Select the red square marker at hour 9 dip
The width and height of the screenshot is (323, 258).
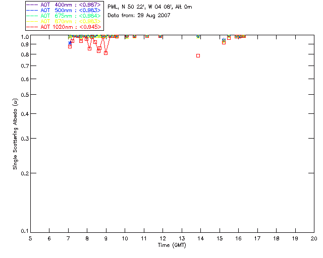105,53
